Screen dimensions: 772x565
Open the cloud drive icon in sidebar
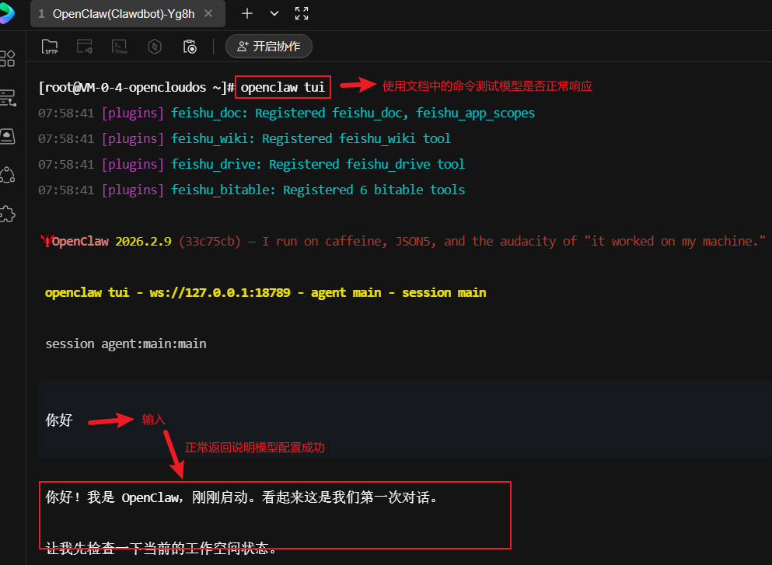7,136
